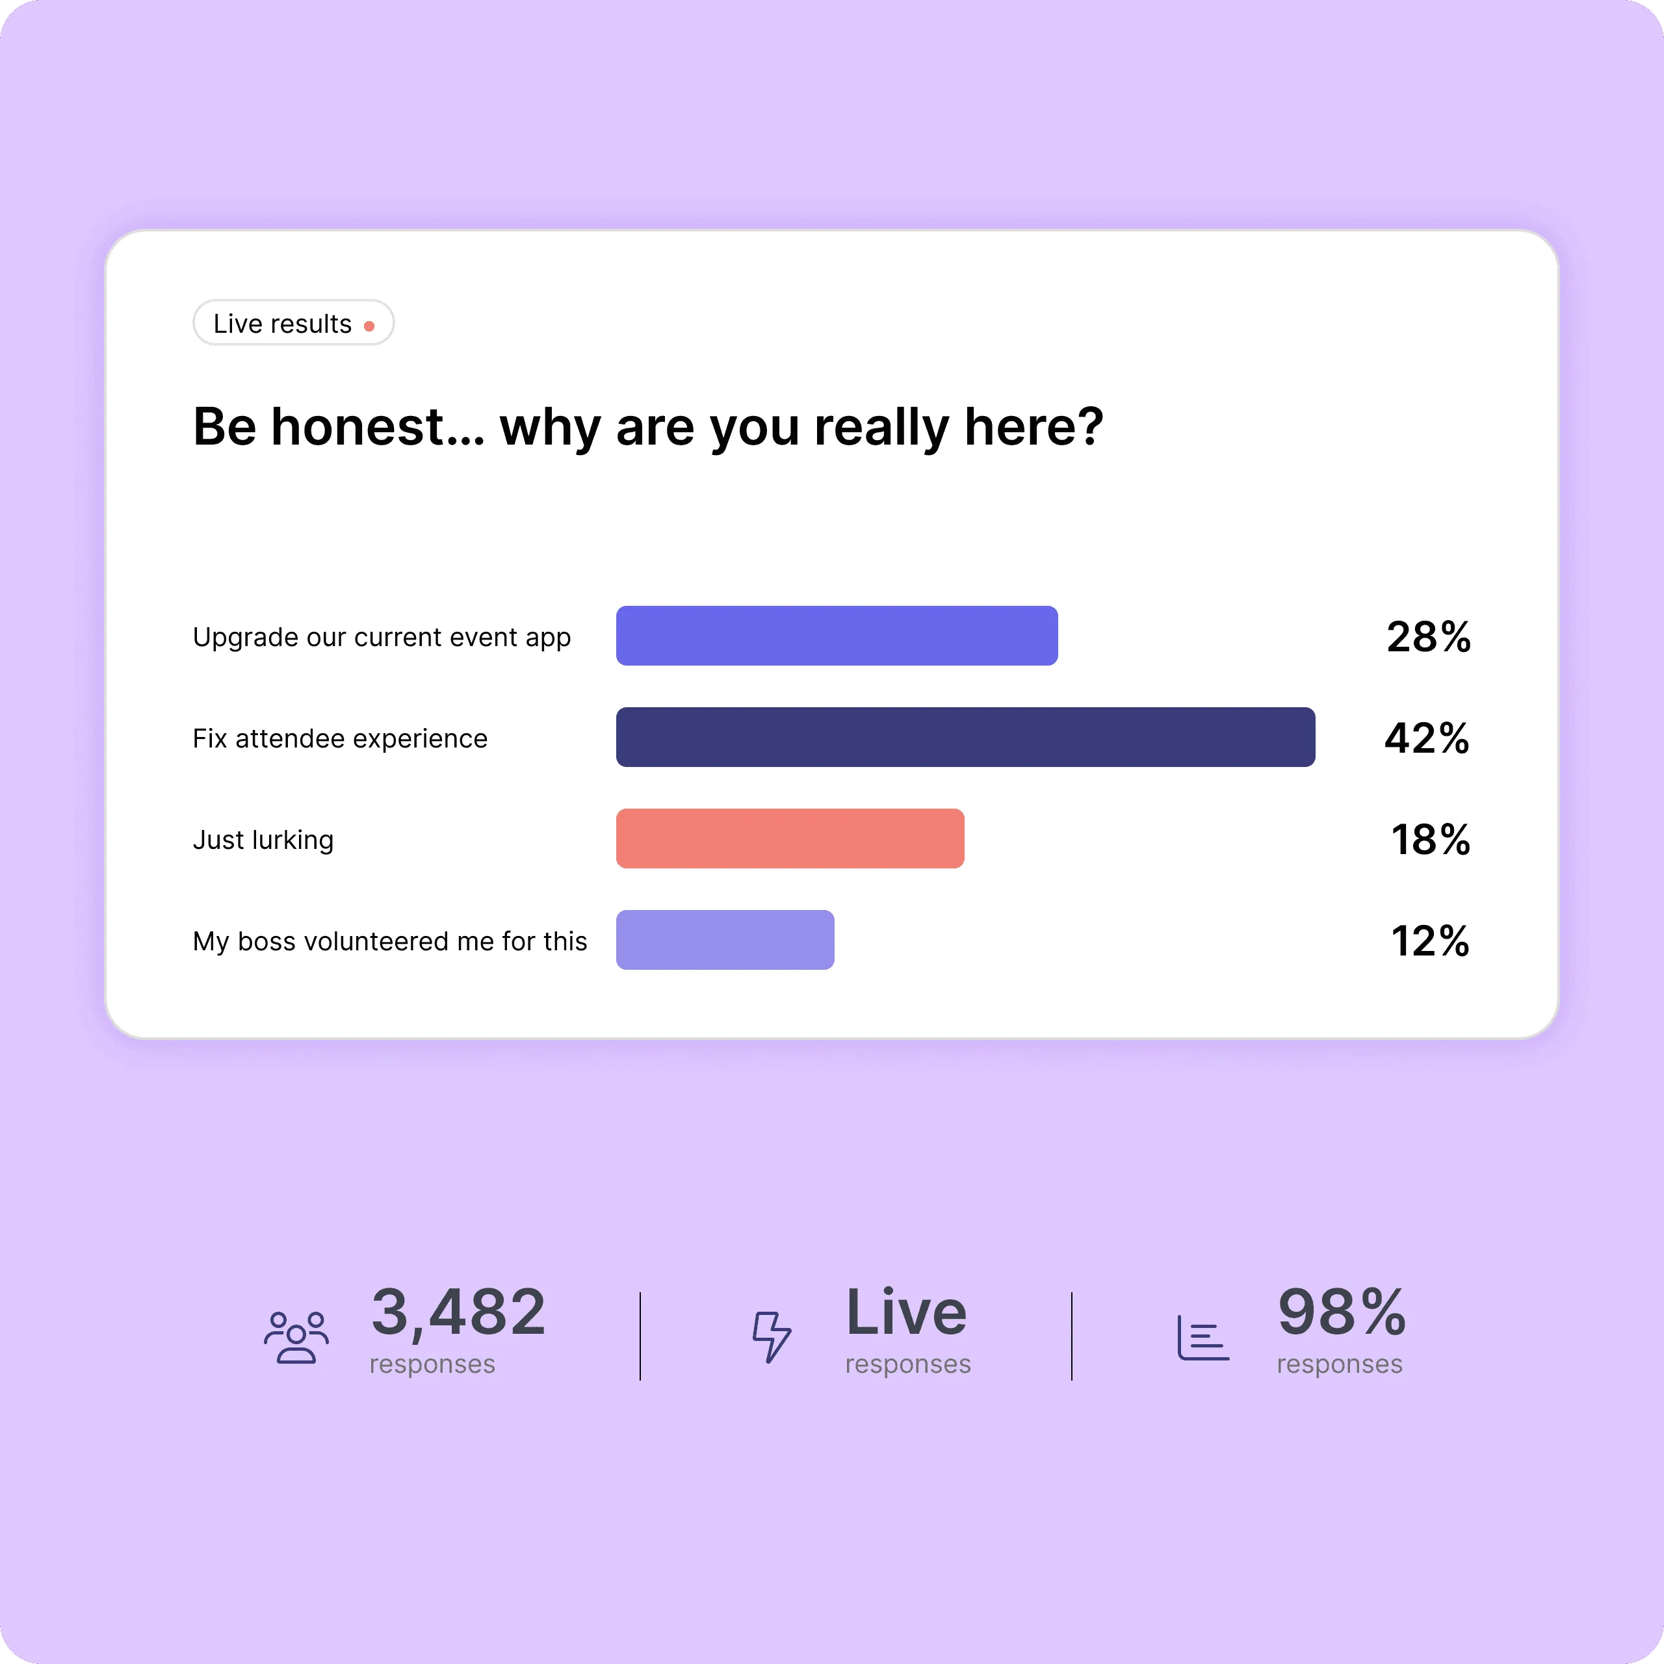Select the light purple 12% bar

pos(725,940)
